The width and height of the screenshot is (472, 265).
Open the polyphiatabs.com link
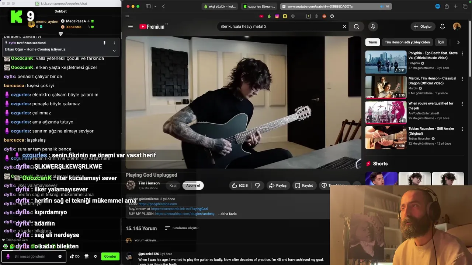point(157,204)
